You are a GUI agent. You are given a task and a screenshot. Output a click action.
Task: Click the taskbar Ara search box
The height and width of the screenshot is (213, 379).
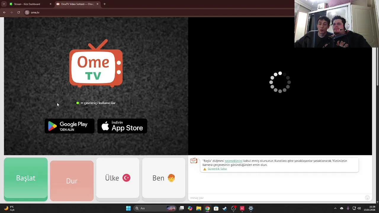[x=155, y=208]
